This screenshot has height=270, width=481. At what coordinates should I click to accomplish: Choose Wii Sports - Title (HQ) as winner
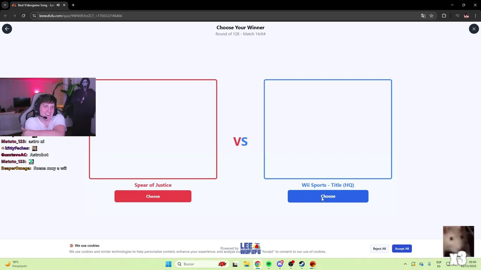[x=328, y=196]
